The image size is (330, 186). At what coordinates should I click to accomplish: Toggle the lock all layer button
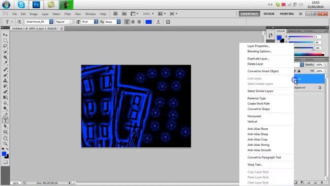tap(299, 71)
